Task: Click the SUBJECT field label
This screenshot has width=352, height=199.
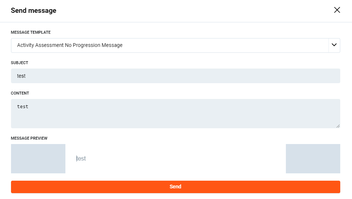Action: click(19, 63)
